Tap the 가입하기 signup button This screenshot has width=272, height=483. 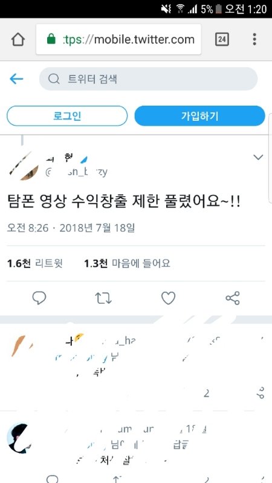pyautogui.click(x=200, y=116)
